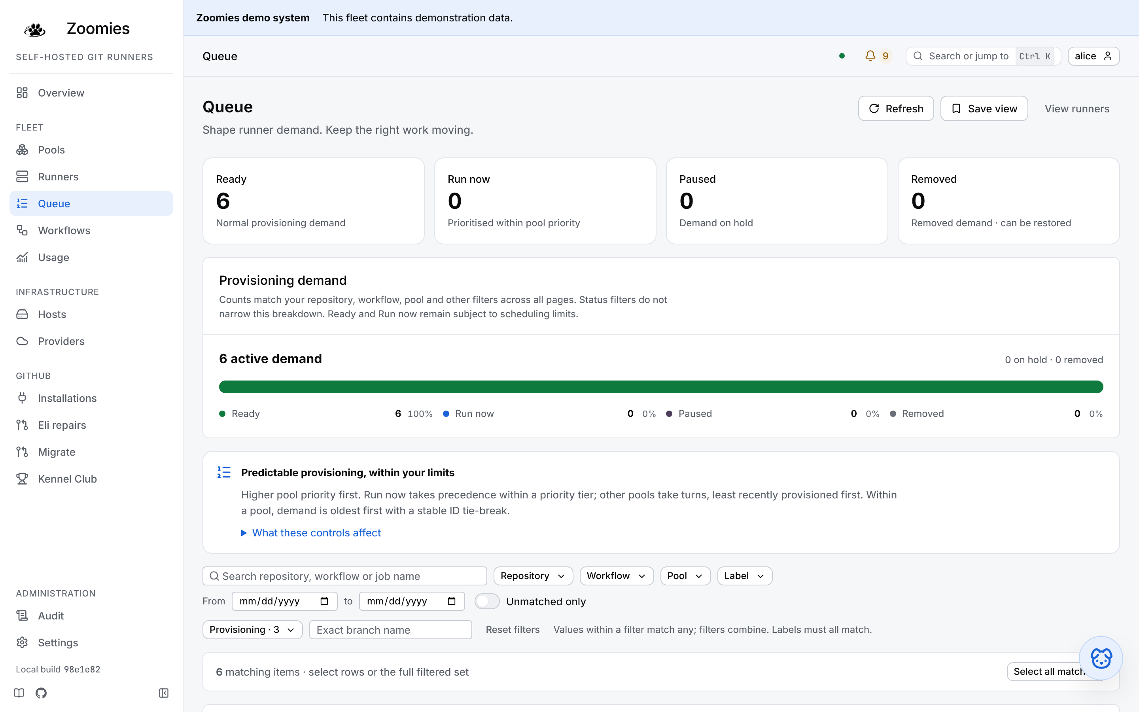The width and height of the screenshot is (1139, 712).
Task: Open the Repository filter dropdown
Action: click(x=533, y=576)
